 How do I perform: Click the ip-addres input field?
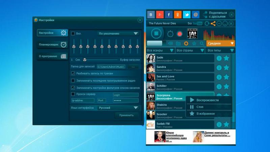pyautogui.click(x=83, y=100)
